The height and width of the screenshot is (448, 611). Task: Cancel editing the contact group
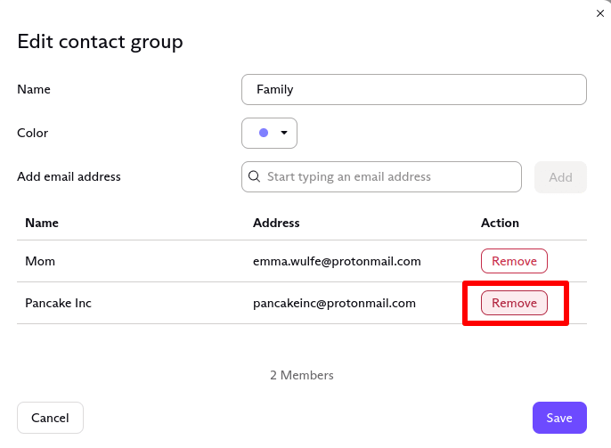50,418
